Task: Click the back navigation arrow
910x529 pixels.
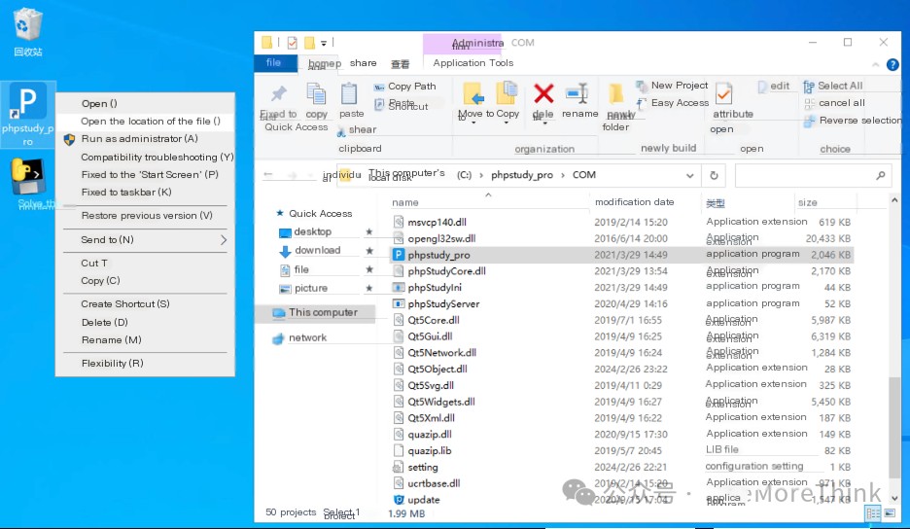Action: click(268, 175)
